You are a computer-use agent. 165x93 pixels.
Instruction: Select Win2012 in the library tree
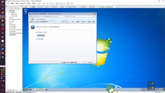pyautogui.click(x=15, y=14)
